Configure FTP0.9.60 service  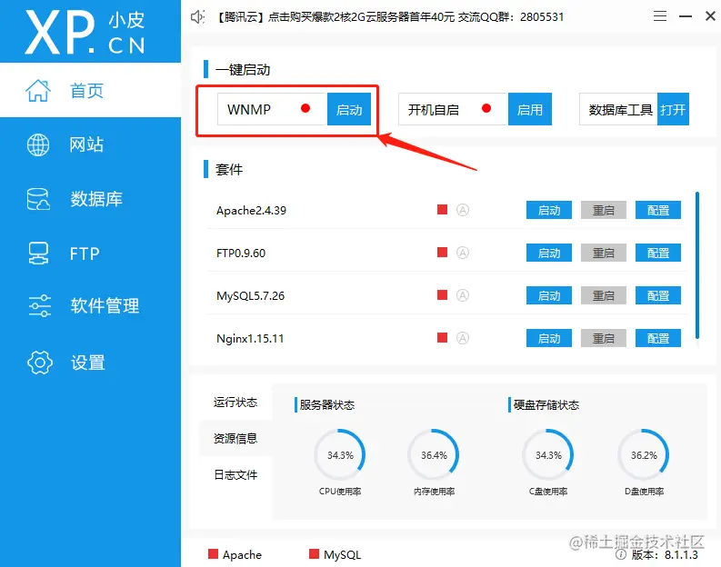[x=658, y=253]
